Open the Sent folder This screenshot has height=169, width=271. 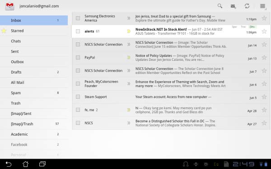coord(34,51)
